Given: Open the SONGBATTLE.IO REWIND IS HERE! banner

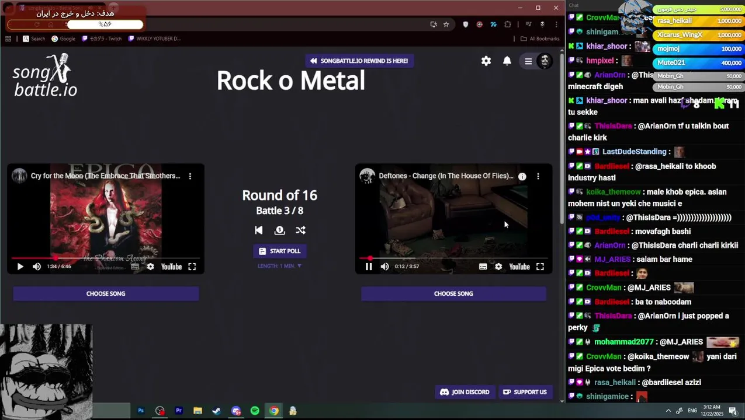Looking at the screenshot, I should [359, 61].
